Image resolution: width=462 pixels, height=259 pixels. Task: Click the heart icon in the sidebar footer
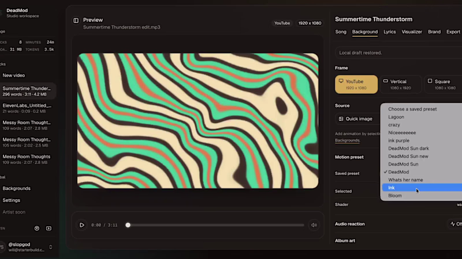point(37,228)
